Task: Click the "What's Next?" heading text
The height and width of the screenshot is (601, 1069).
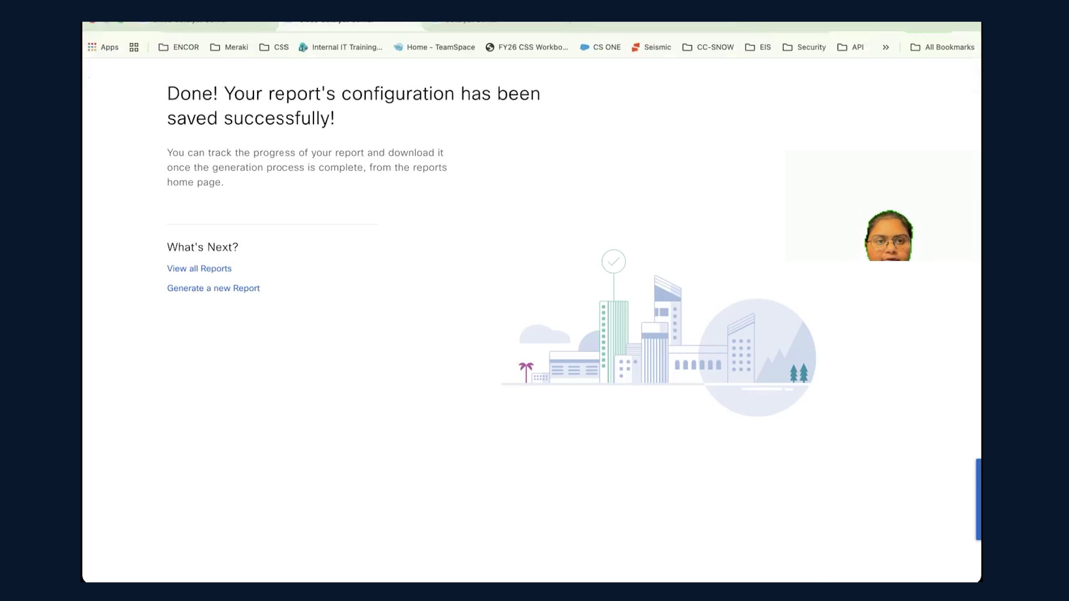Action: 203,247
